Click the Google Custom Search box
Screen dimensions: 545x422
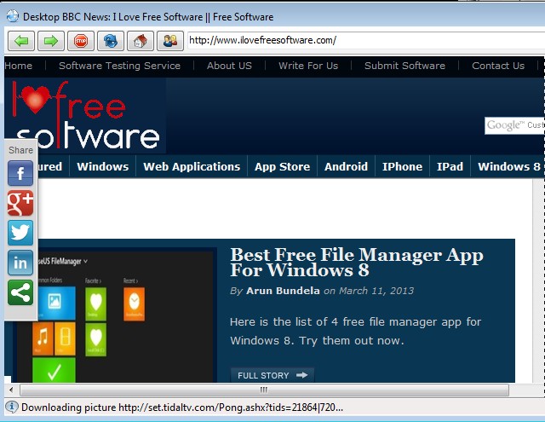coord(514,125)
